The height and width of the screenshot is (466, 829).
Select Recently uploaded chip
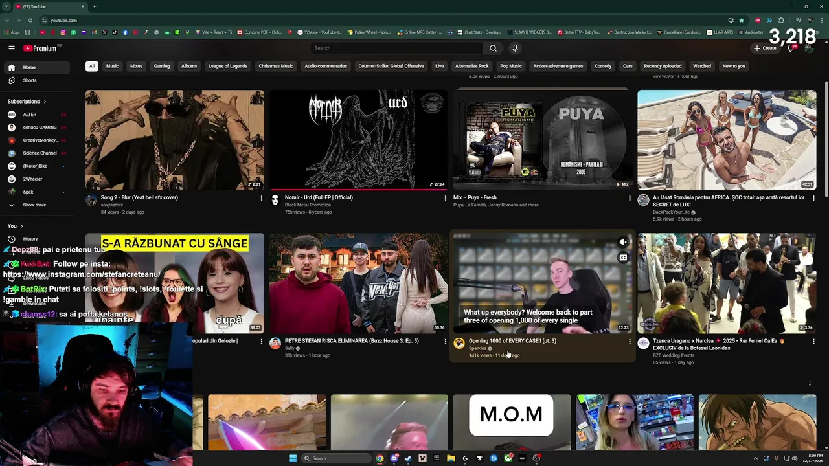click(x=663, y=66)
